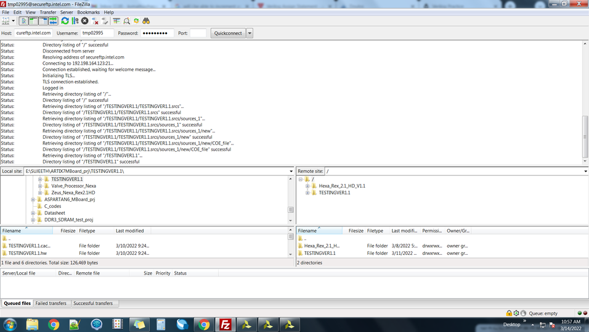The image size is (589, 332).
Task: Refresh the file and folder lists
Action: pos(65,21)
